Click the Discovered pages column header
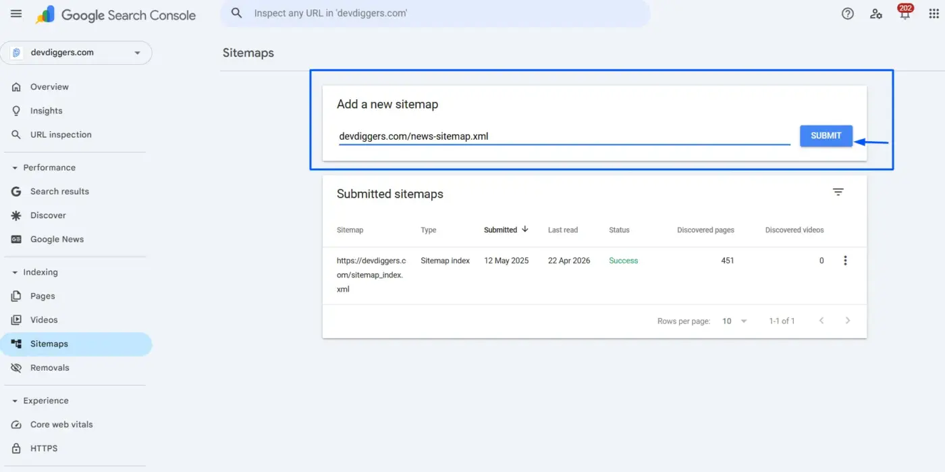This screenshot has height=472, width=945. (x=705, y=230)
